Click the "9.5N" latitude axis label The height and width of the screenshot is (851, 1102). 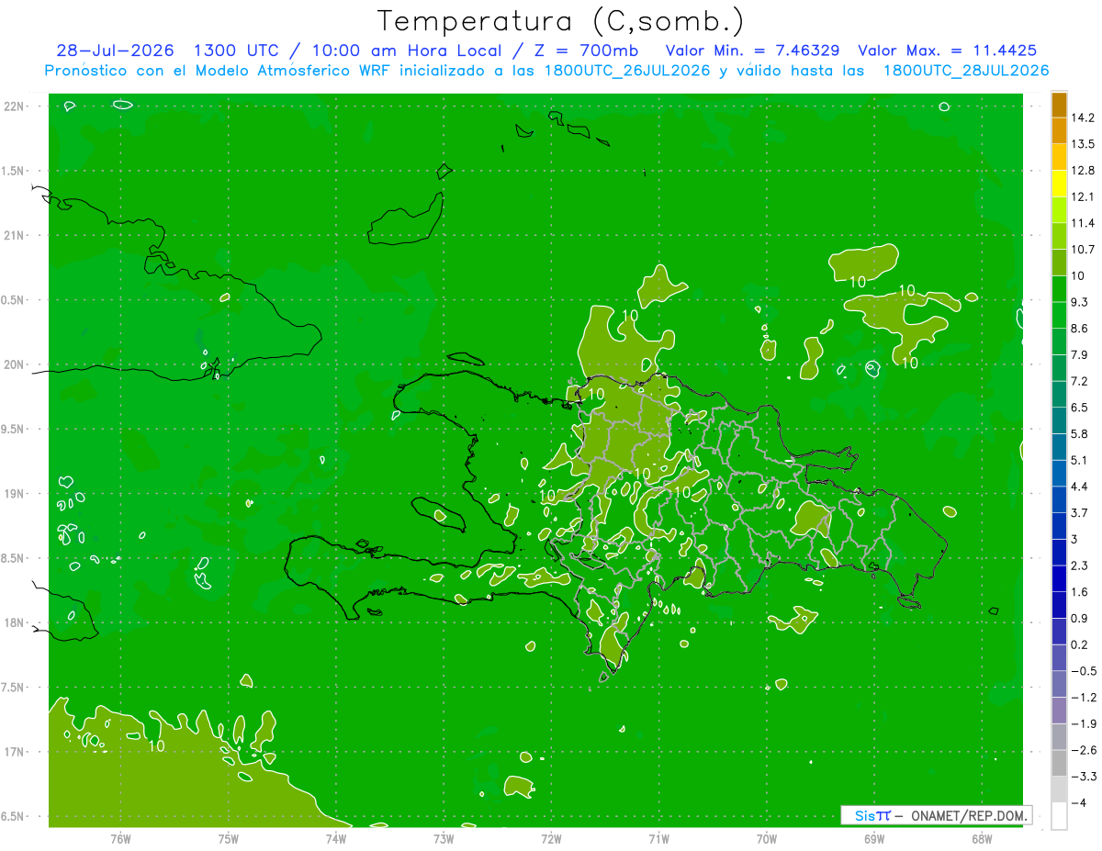point(13,429)
